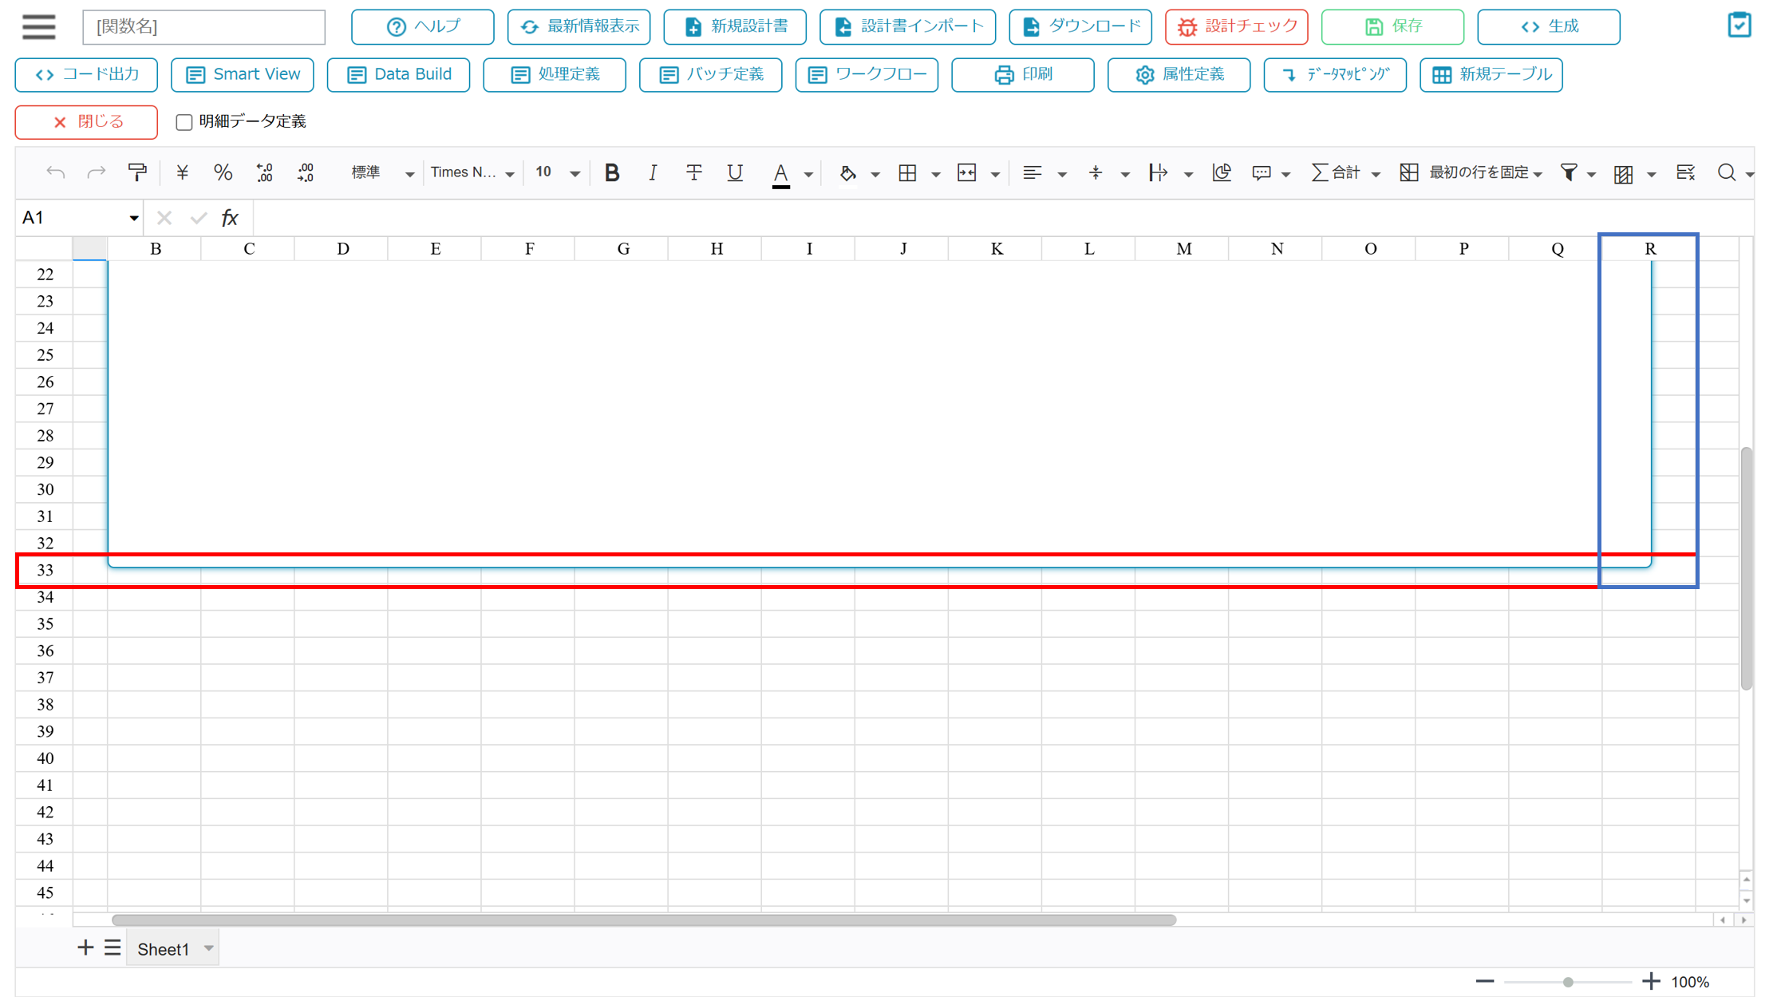Click the horizontal scrollbar thumb
The width and height of the screenshot is (1773, 997).
(x=644, y=920)
